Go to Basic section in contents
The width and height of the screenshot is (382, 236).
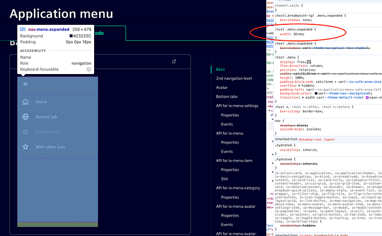point(220,69)
